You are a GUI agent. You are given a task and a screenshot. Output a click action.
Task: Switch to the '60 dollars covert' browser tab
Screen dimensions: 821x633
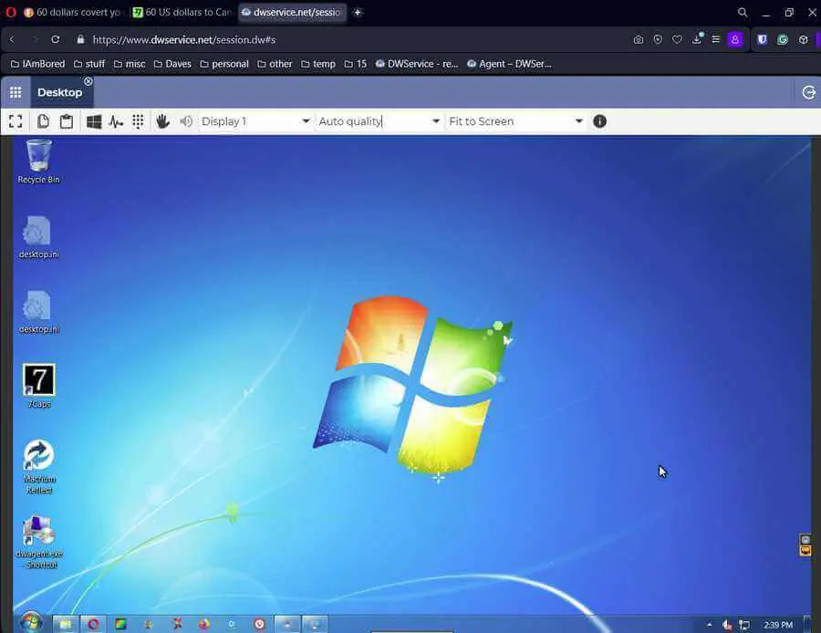click(x=72, y=12)
